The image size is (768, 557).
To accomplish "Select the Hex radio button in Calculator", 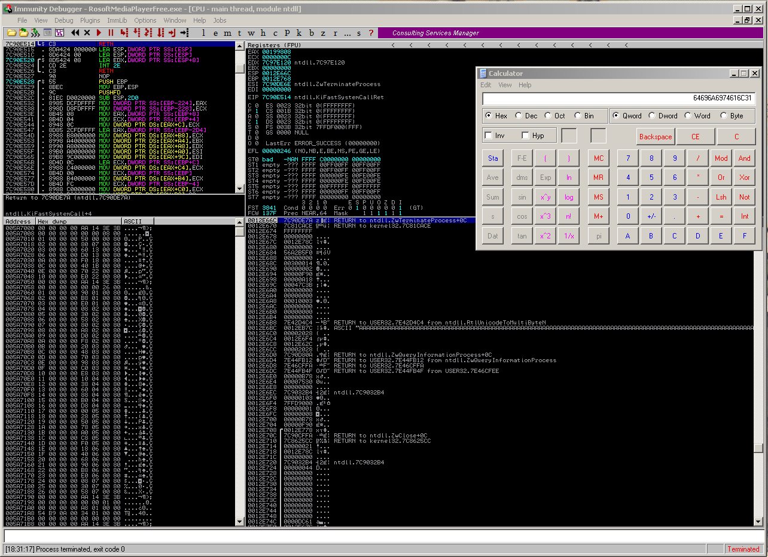I will (496, 116).
